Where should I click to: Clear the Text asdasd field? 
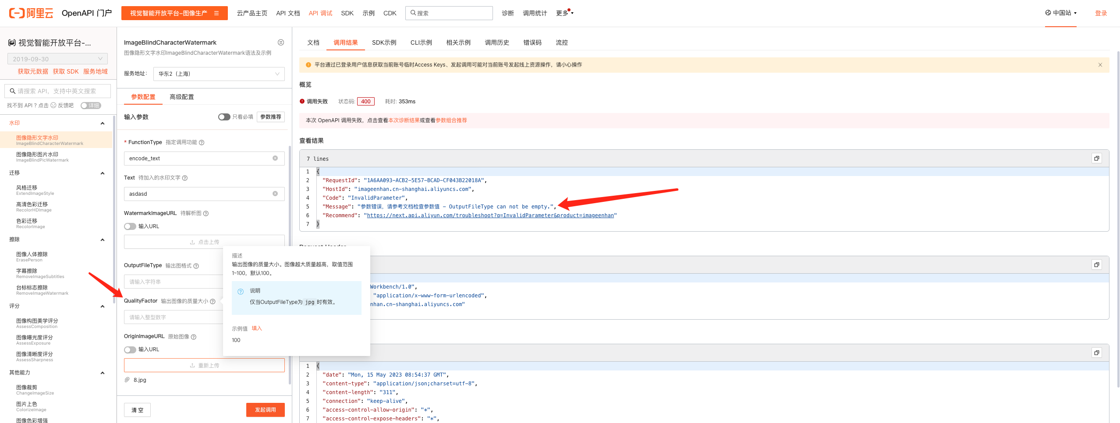click(275, 194)
